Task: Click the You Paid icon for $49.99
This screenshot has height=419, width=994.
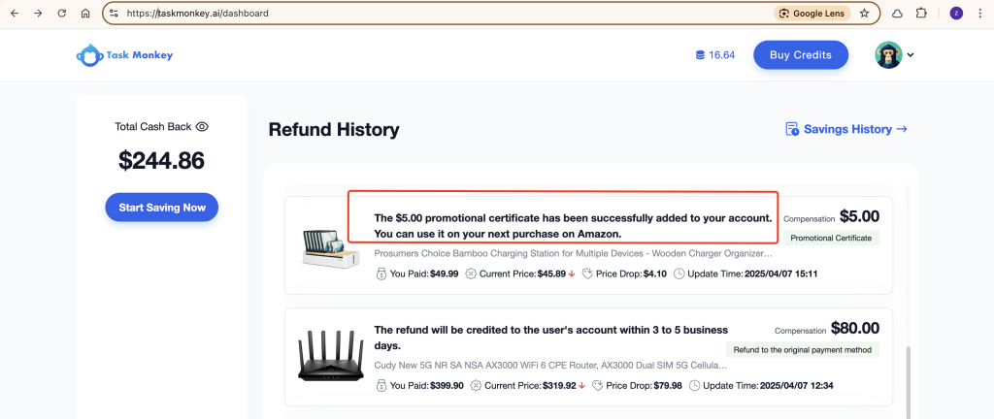Action: point(381,274)
